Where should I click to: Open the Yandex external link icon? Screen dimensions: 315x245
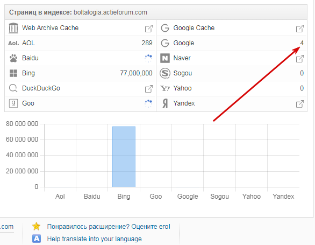[300, 104]
